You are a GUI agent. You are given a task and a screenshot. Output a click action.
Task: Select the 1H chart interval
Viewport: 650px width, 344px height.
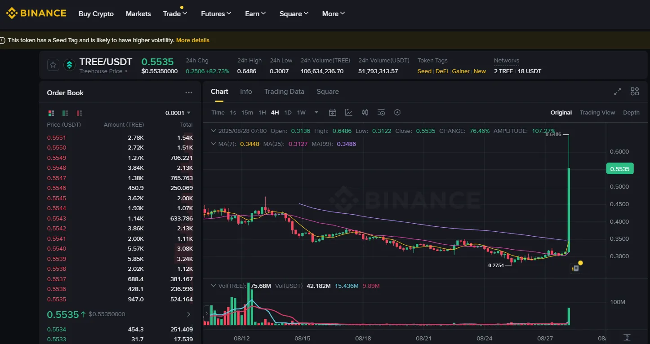[x=262, y=113]
